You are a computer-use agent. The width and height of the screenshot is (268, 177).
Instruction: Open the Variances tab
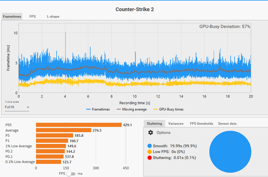[x=176, y=124]
